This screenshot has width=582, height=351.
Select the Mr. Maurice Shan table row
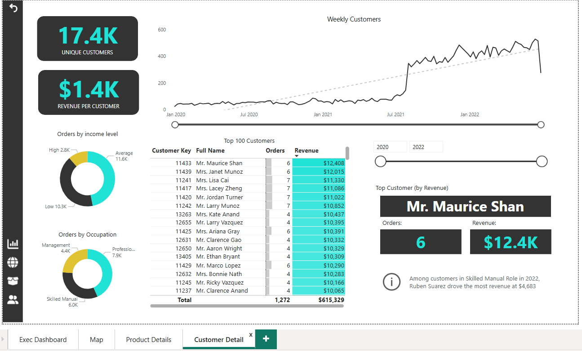(x=219, y=163)
